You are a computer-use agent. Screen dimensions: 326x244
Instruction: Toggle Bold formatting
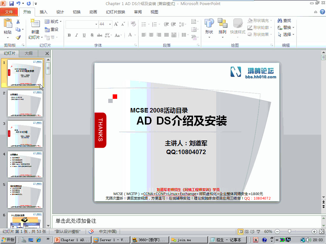tap(69, 35)
